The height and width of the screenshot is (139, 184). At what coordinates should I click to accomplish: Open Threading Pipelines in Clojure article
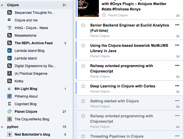pos(117,136)
